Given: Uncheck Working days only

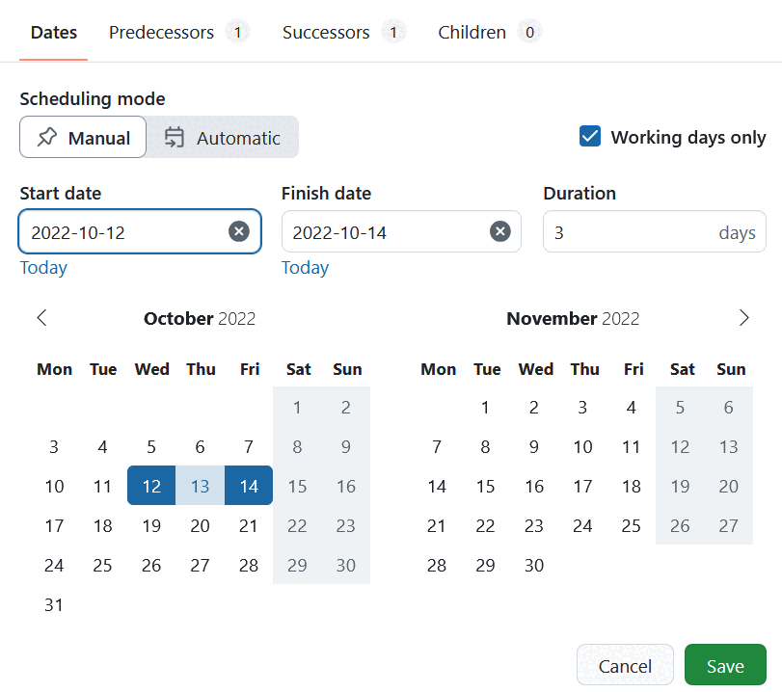Looking at the screenshot, I should [589, 137].
